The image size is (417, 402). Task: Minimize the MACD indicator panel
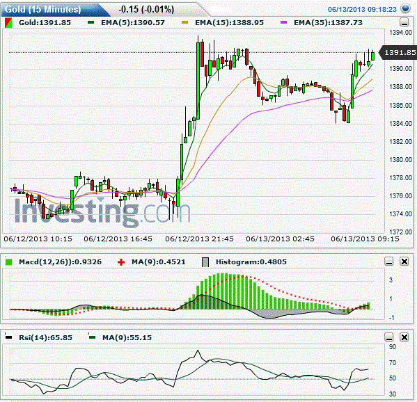tap(389, 262)
